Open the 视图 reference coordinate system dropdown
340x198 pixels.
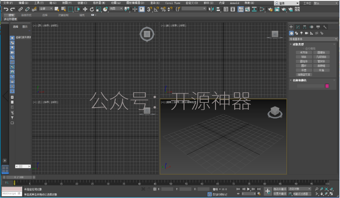[116, 9]
